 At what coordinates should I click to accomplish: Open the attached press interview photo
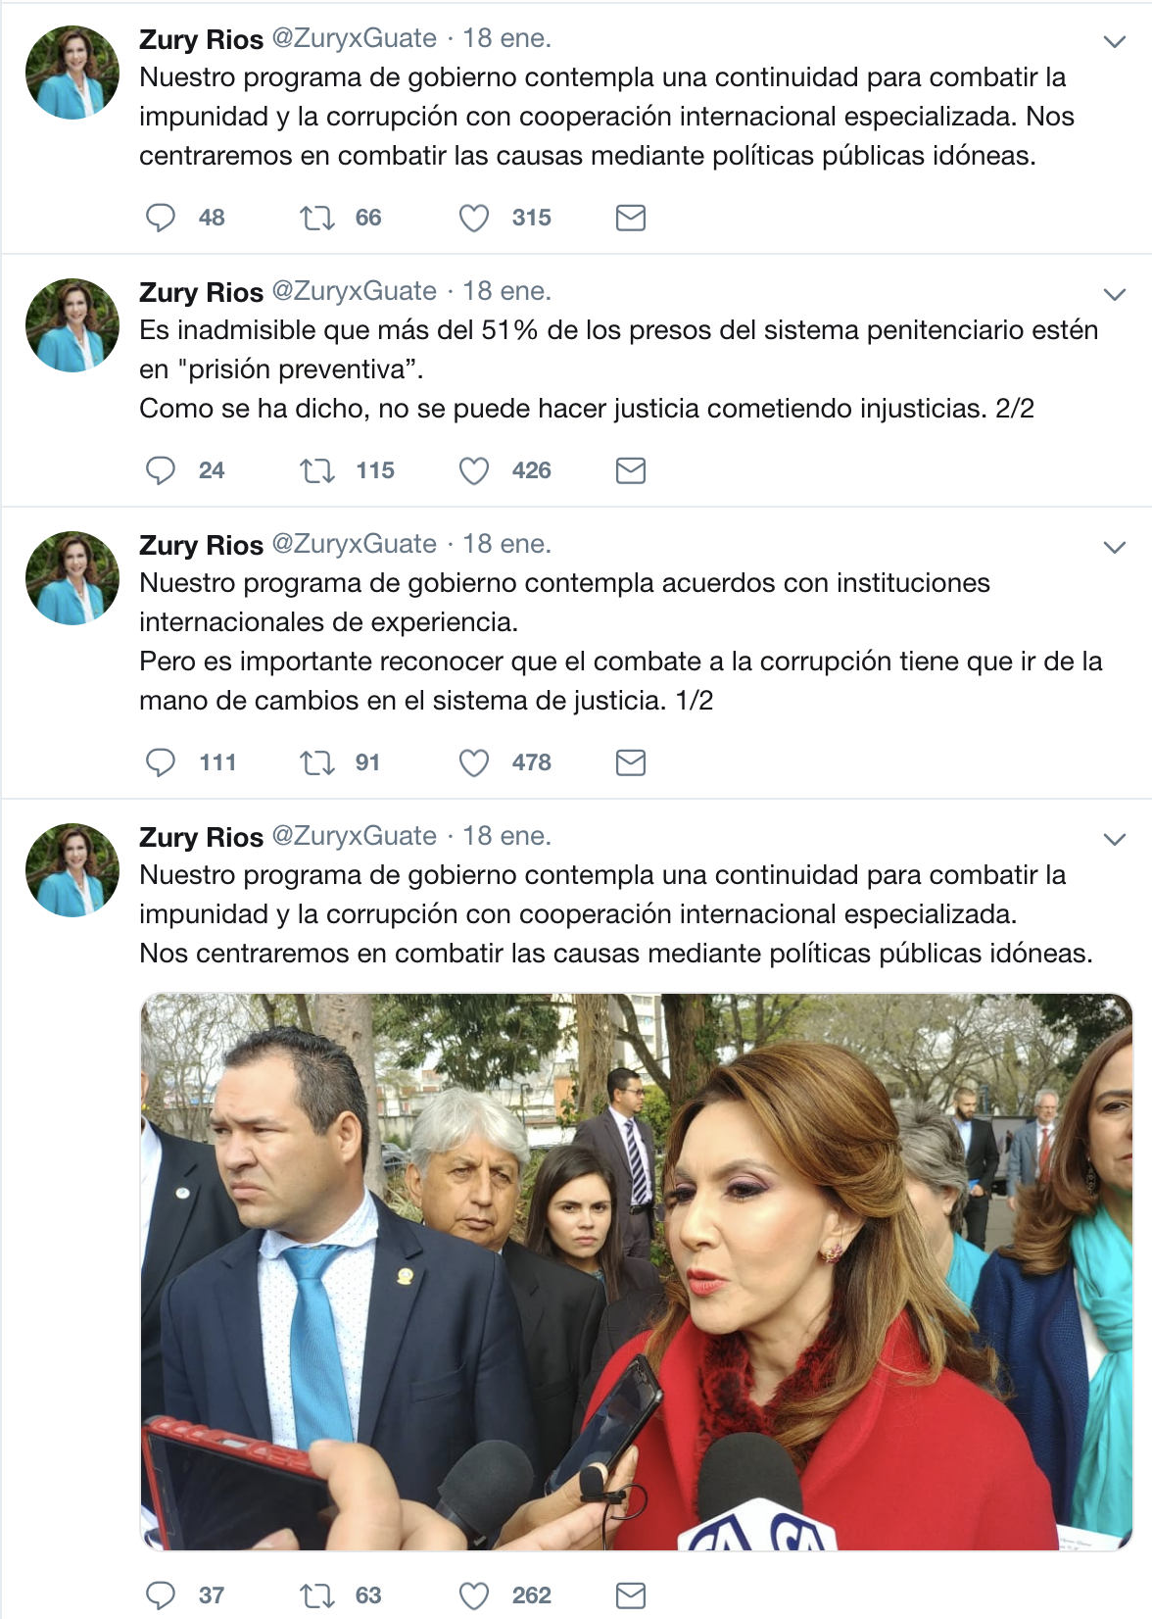[637, 1272]
